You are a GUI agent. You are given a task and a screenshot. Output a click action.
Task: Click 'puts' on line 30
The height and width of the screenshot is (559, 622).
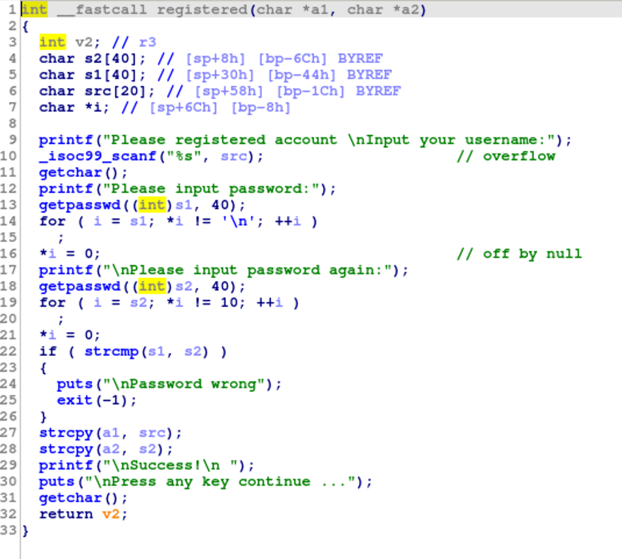(57, 481)
